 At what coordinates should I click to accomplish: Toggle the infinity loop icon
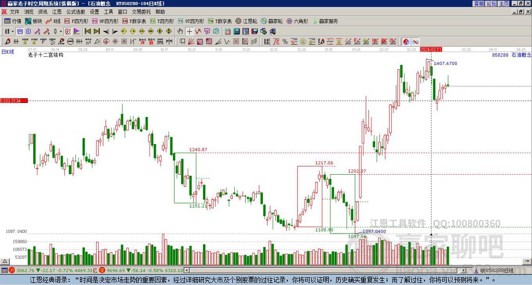tap(415, 42)
